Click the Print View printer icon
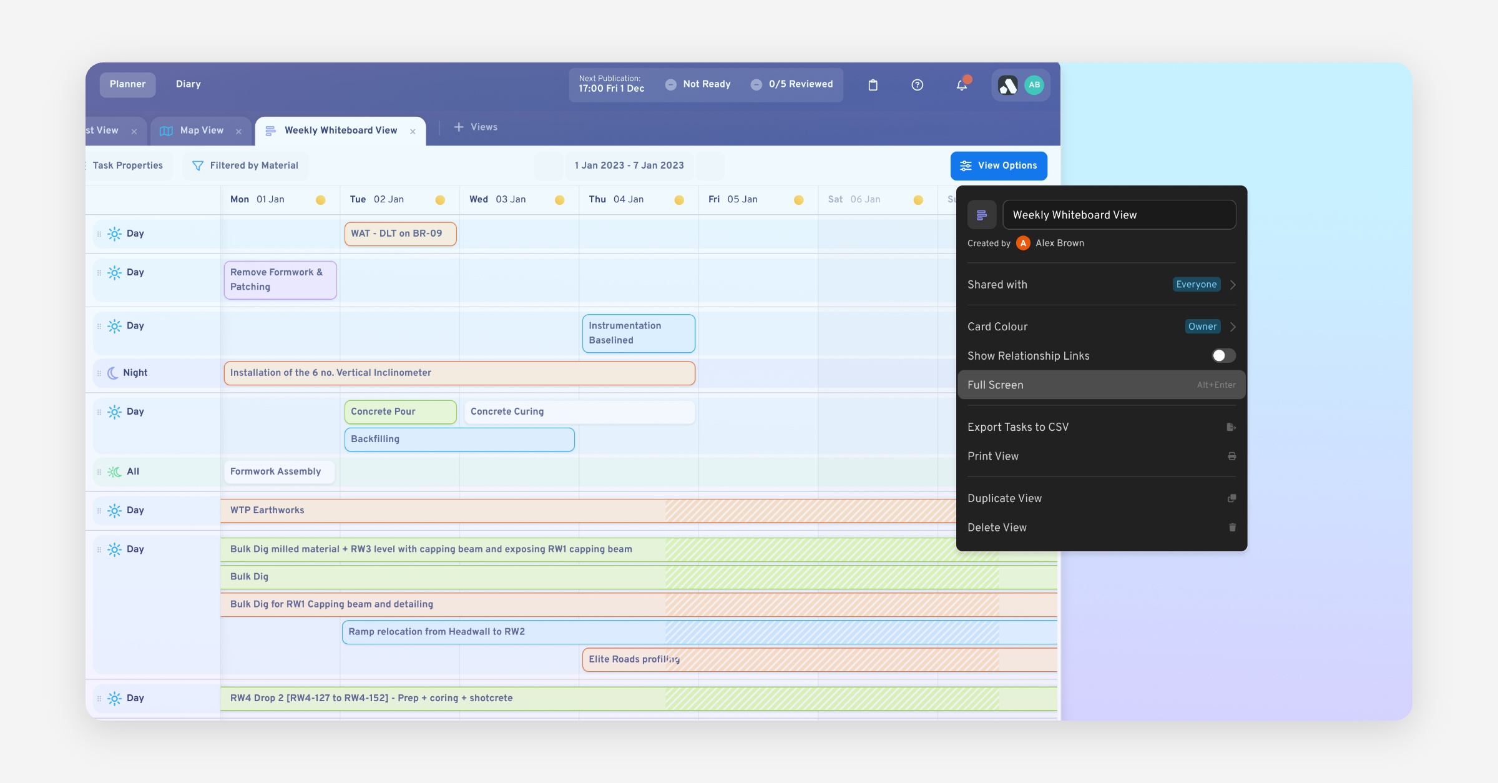The height and width of the screenshot is (783, 1498). [1231, 456]
